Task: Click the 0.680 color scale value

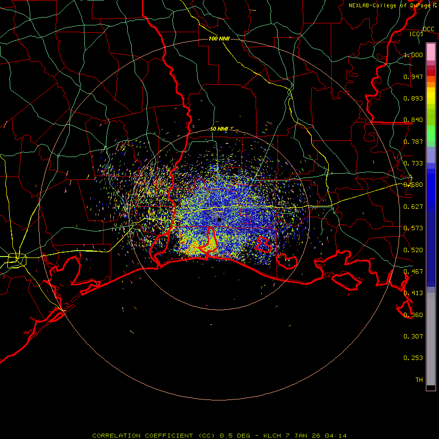Action: point(413,185)
